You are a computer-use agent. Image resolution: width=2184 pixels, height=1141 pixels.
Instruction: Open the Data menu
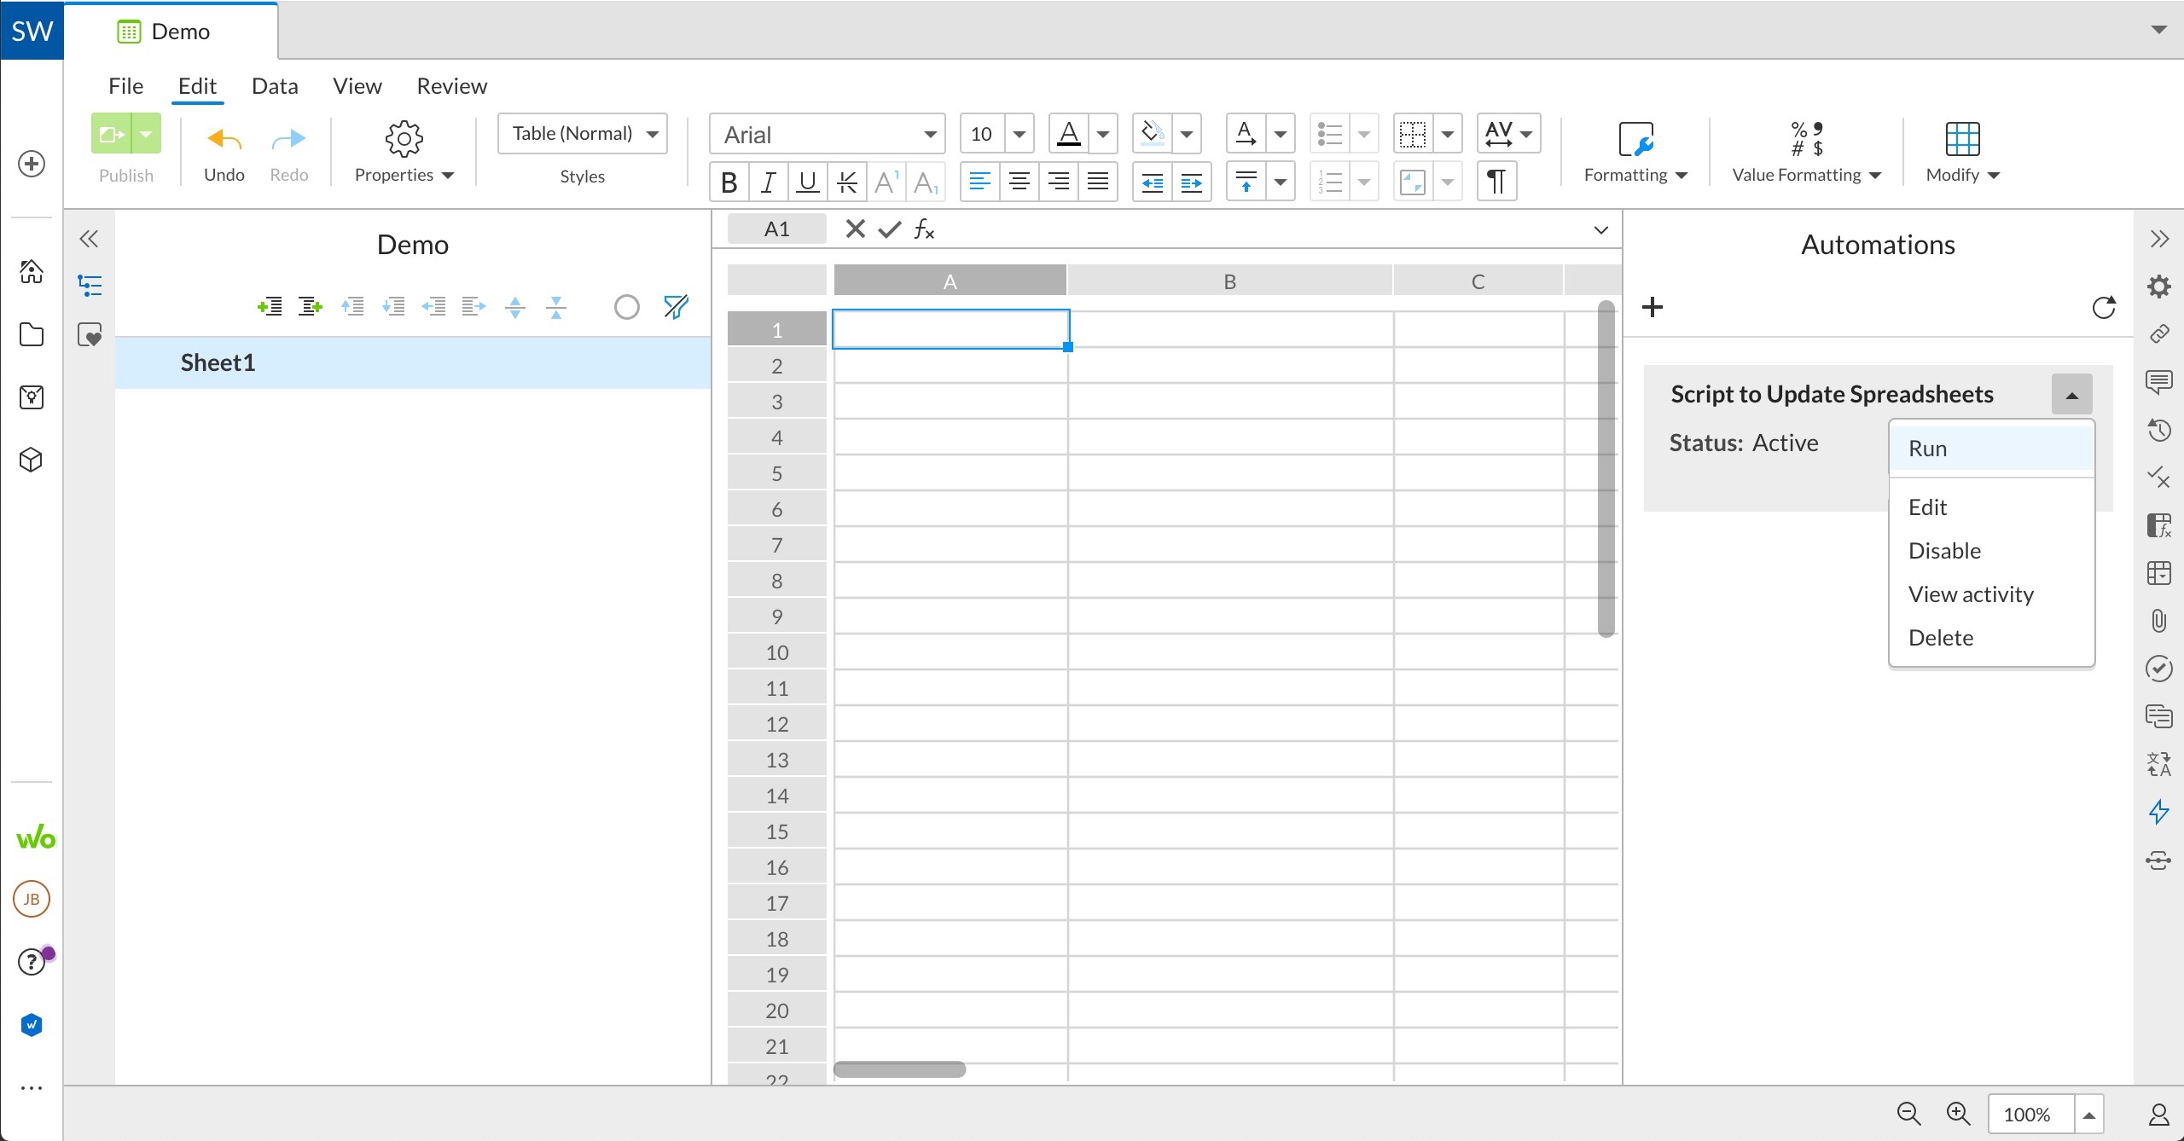tap(275, 86)
